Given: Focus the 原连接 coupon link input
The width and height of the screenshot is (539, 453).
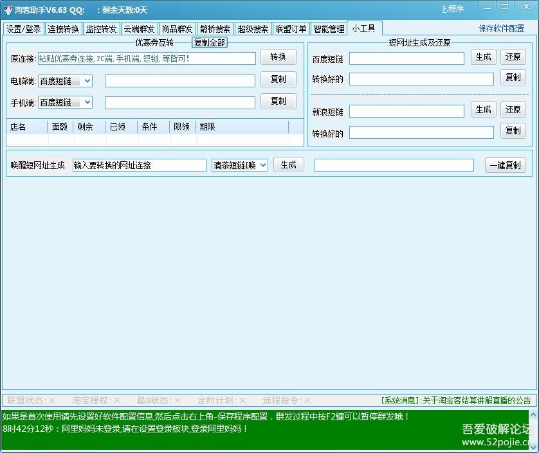Looking at the screenshot, I should coord(147,58).
